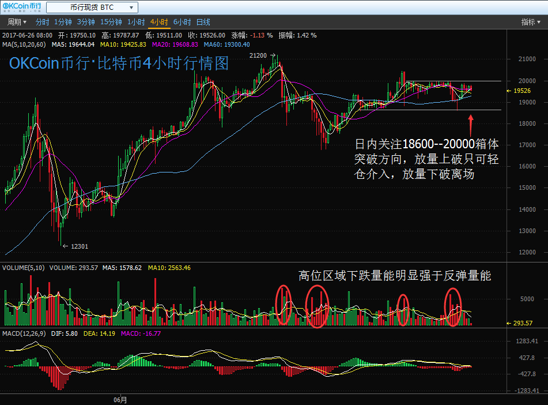This screenshot has width=548, height=405.
Task: Click the MACD(12,26,9) indicator label
Action: (26, 333)
